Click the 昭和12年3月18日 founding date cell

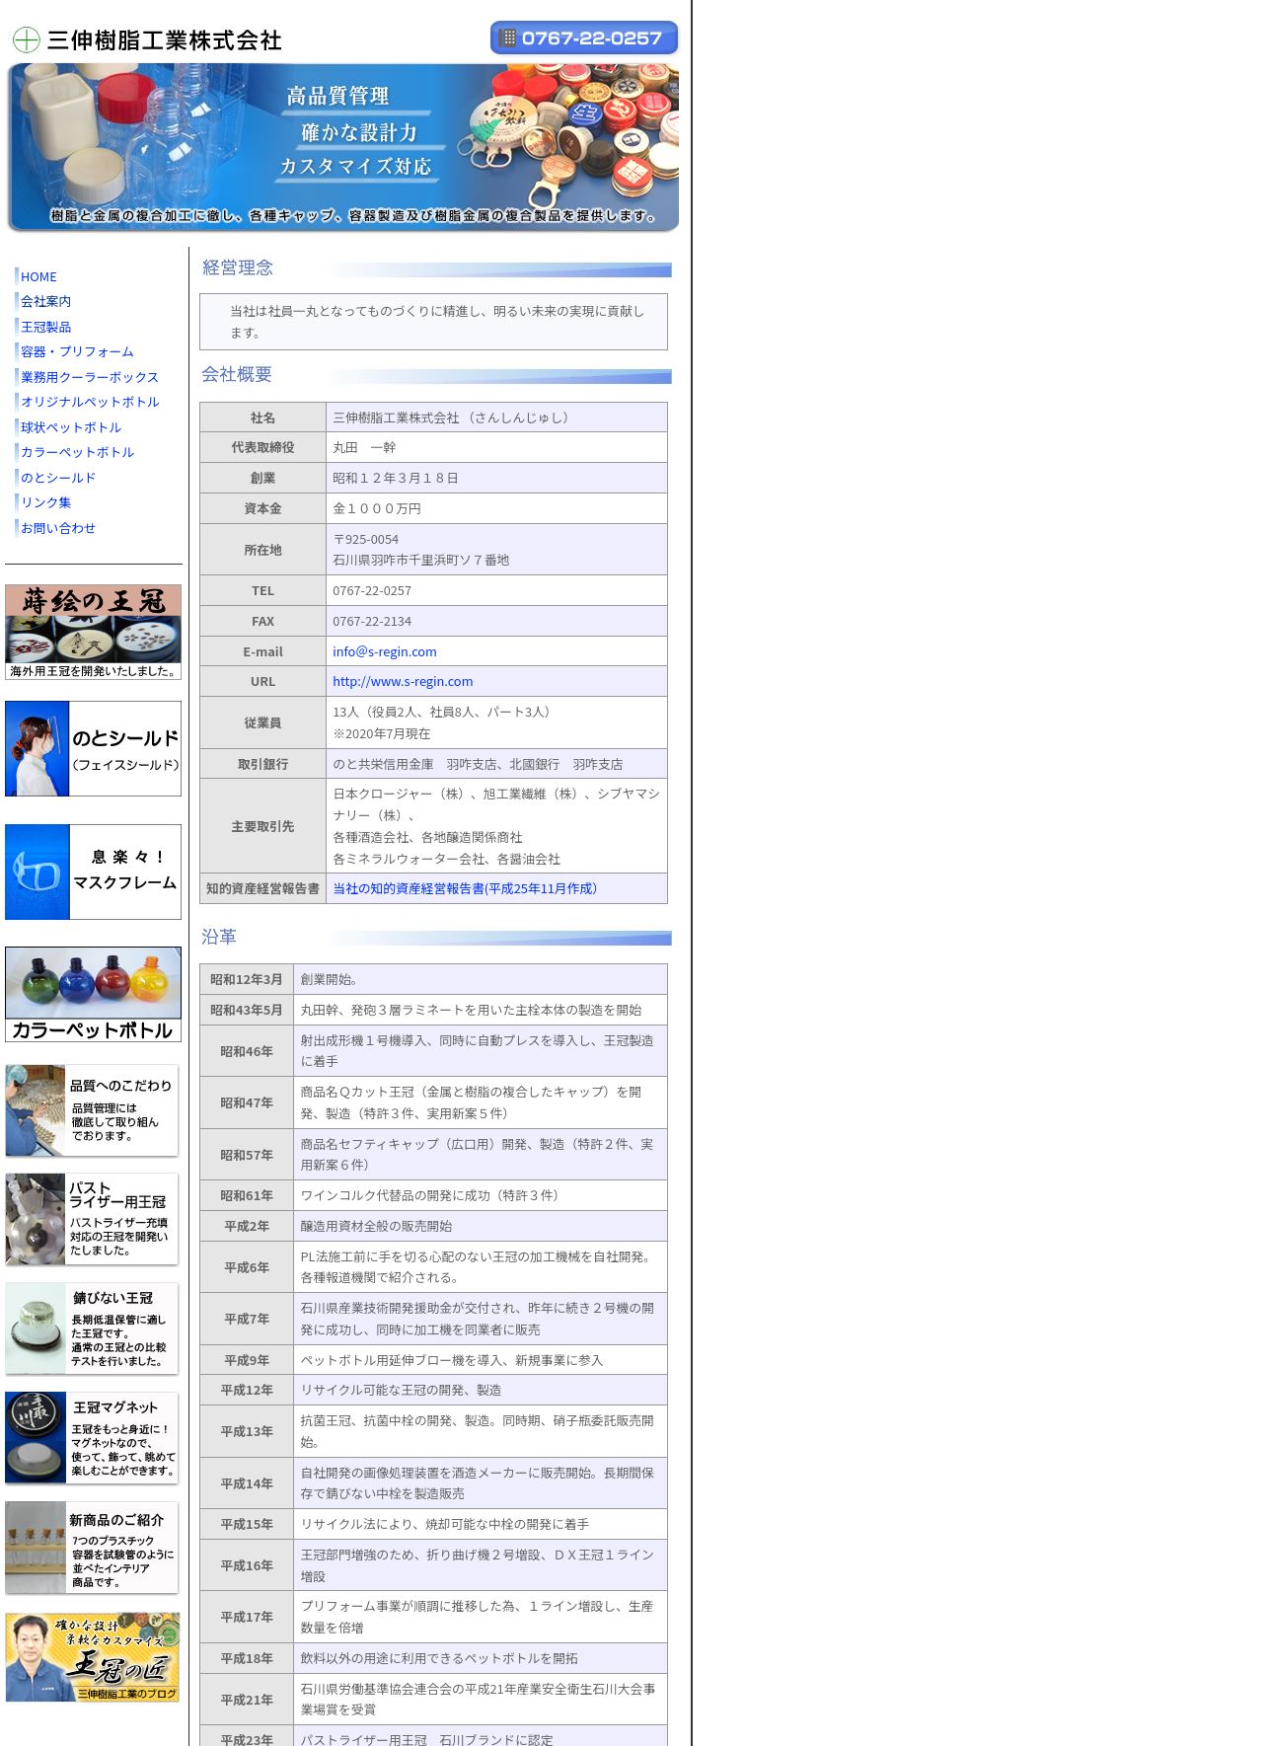point(496,478)
